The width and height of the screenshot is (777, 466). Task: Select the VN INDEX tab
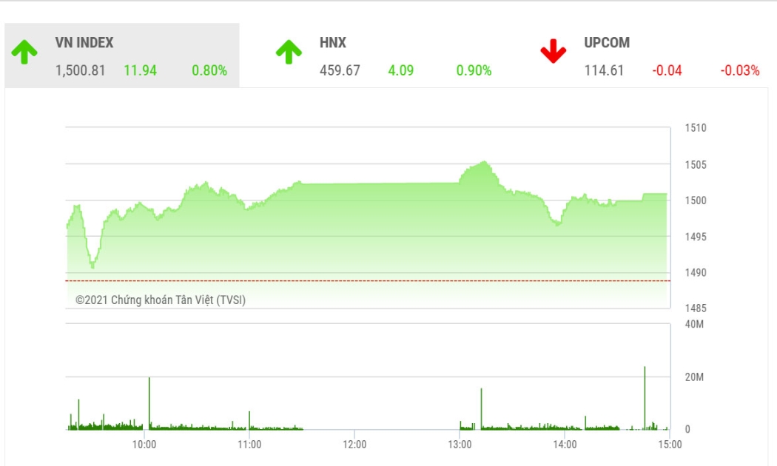pyautogui.click(x=122, y=55)
